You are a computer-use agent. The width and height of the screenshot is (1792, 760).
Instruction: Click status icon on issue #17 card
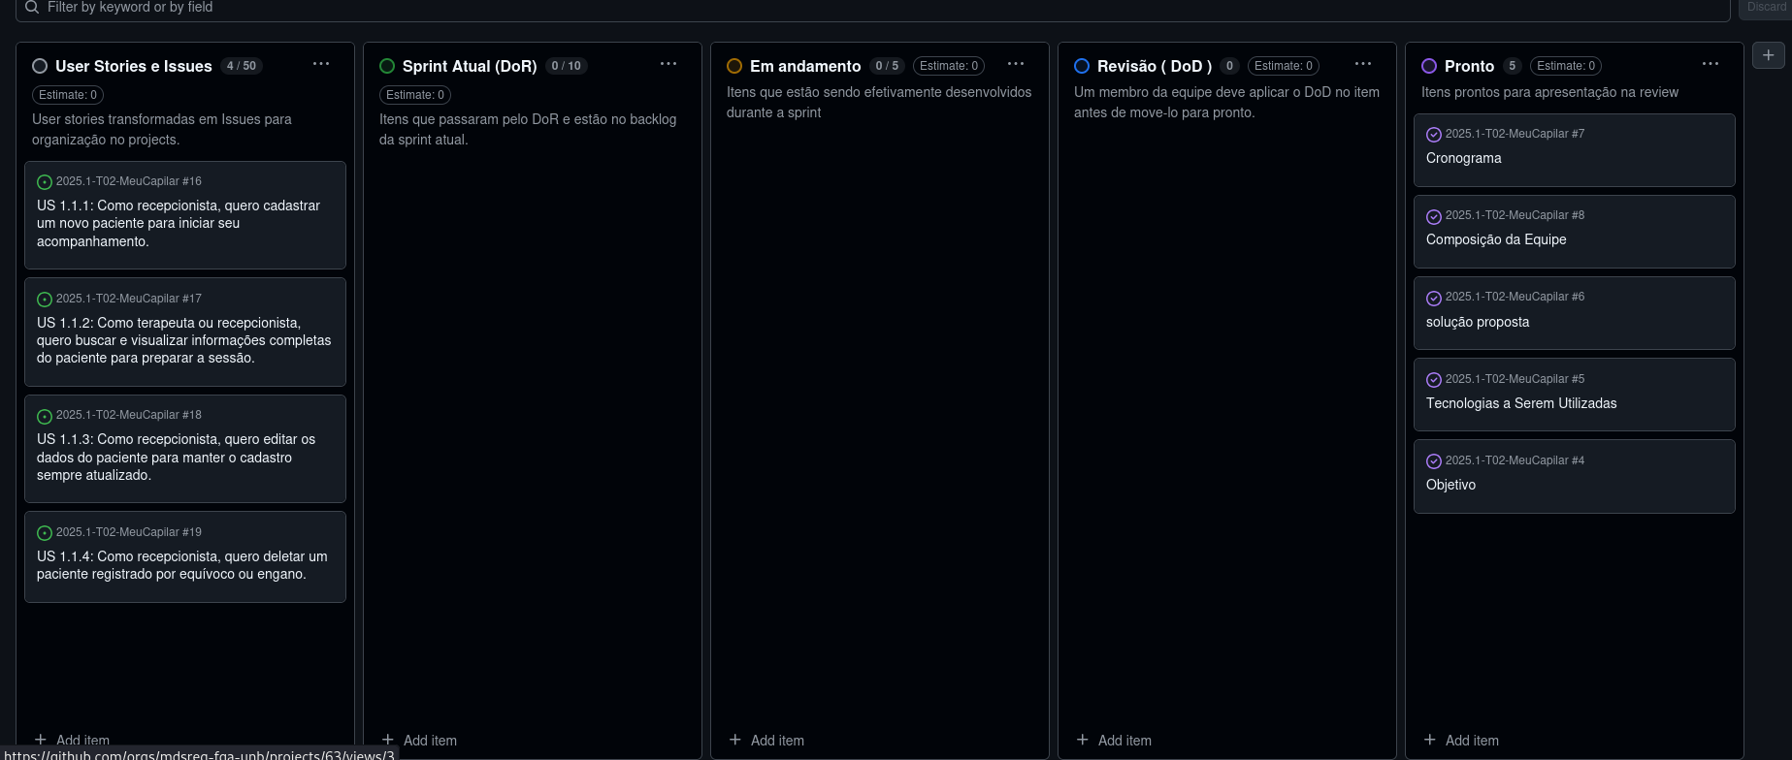tap(45, 300)
